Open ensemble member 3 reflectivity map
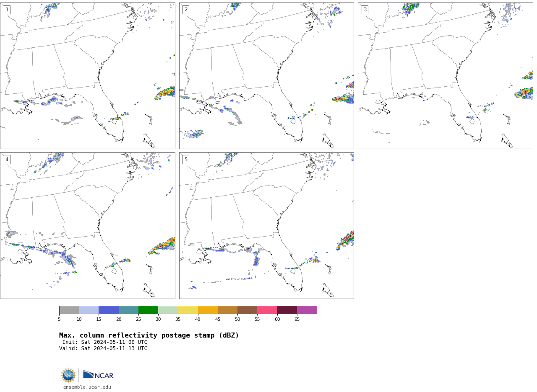 coord(445,75)
